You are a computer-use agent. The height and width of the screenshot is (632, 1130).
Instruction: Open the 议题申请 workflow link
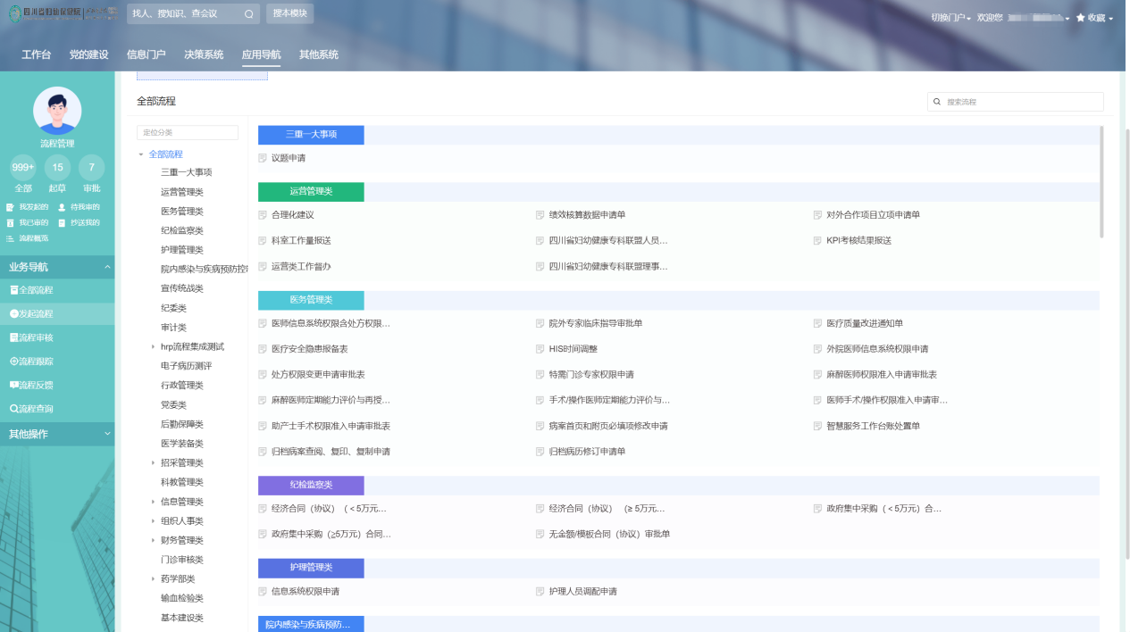tap(288, 158)
